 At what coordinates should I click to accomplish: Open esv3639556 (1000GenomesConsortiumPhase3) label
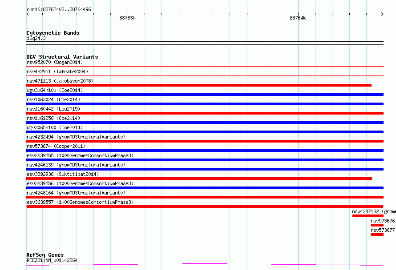pos(80,183)
